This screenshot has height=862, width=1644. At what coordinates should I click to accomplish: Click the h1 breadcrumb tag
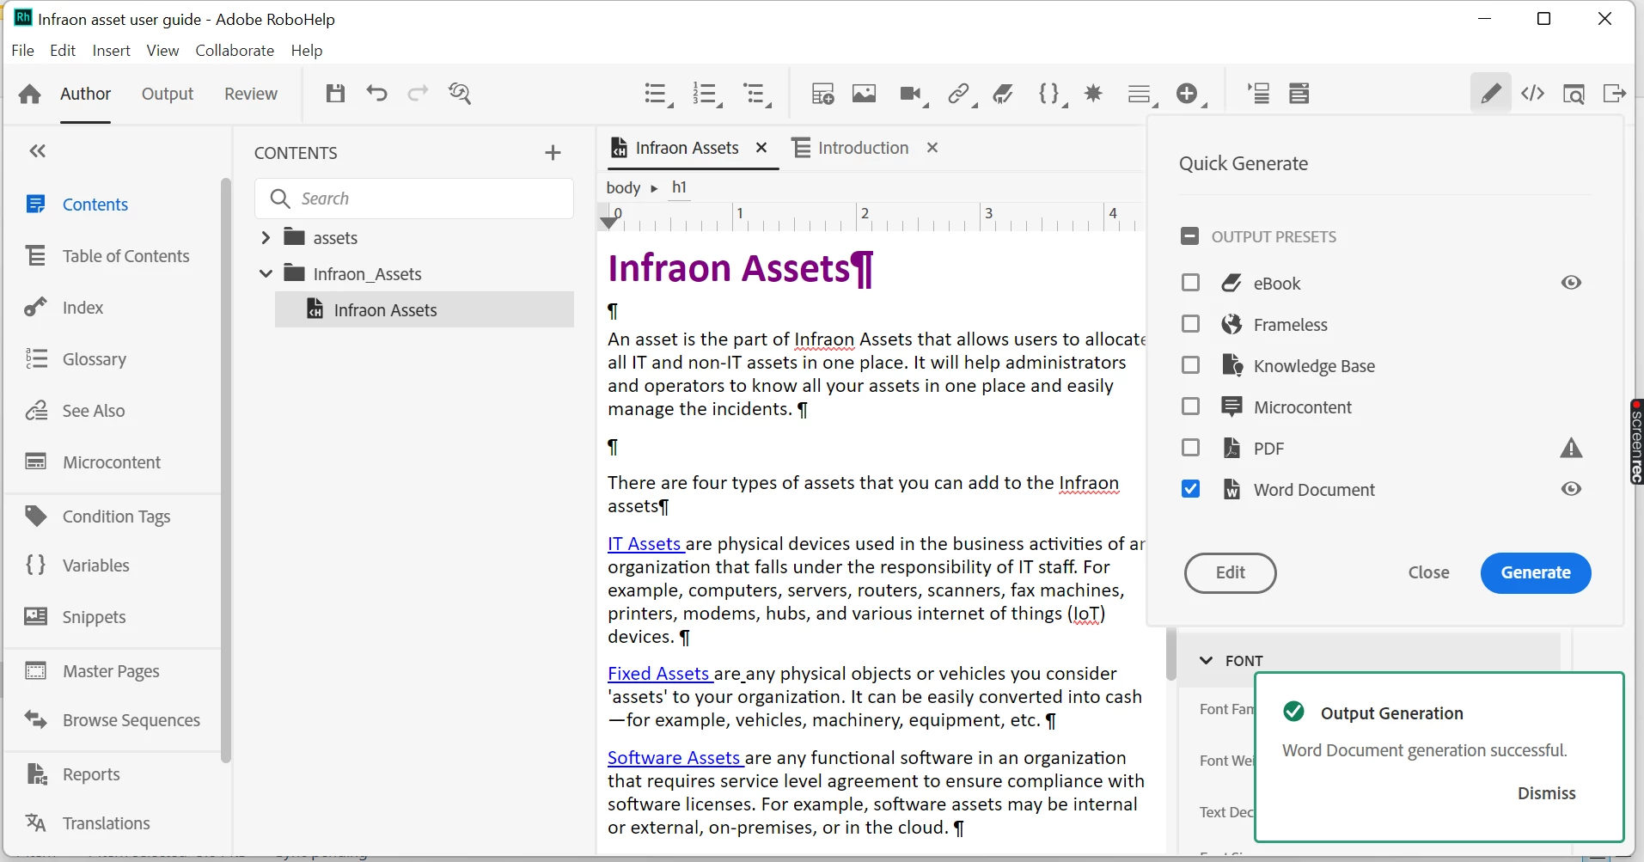679,187
